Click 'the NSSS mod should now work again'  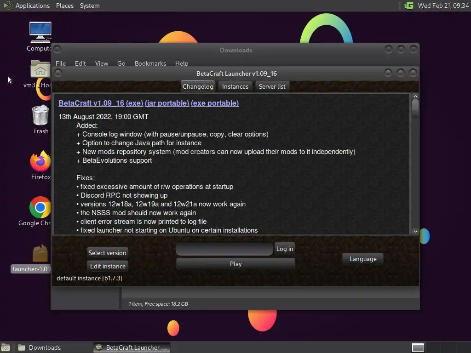(x=136, y=213)
